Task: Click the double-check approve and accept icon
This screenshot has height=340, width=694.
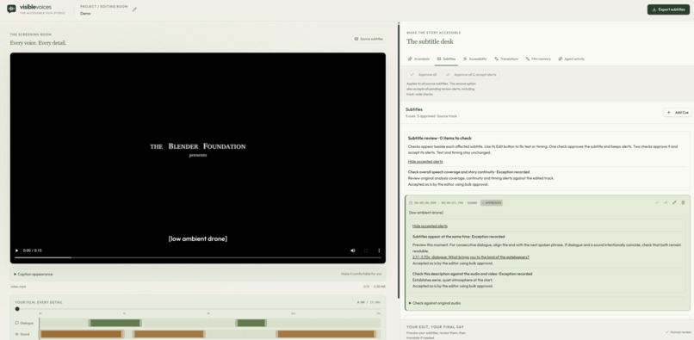Action: pyautogui.click(x=666, y=203)
